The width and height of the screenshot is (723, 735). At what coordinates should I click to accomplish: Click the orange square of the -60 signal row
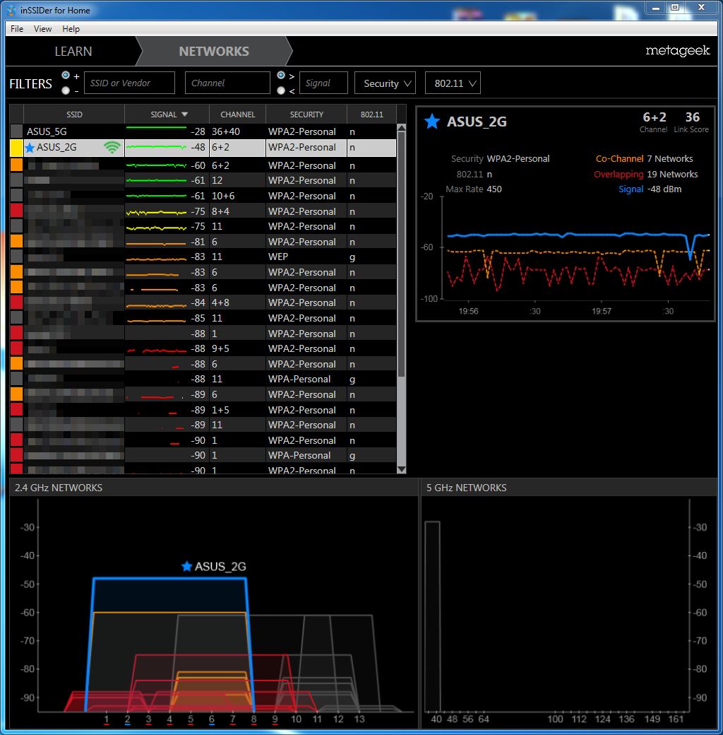(16, 165)
